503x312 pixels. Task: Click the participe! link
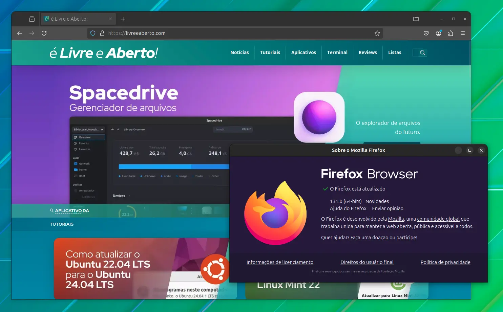coord(407,238)
